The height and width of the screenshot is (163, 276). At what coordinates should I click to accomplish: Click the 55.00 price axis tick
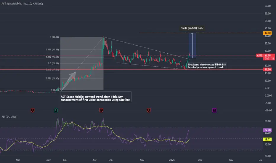pyautogui.click(x=267, y=14)
